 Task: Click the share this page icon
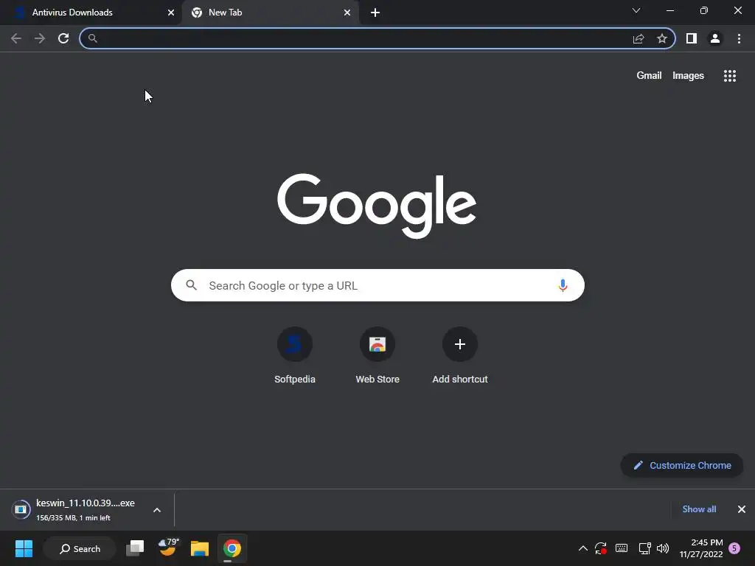coord(639,38)
